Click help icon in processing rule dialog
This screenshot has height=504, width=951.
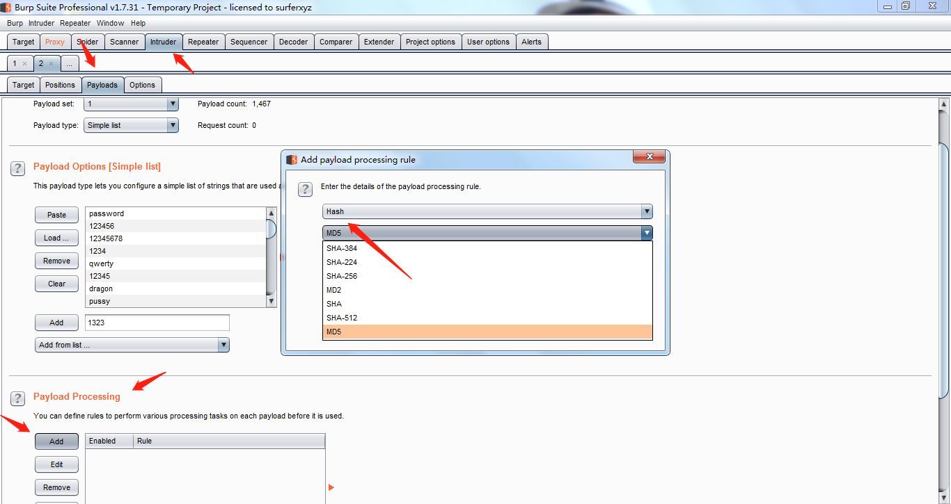305,189
